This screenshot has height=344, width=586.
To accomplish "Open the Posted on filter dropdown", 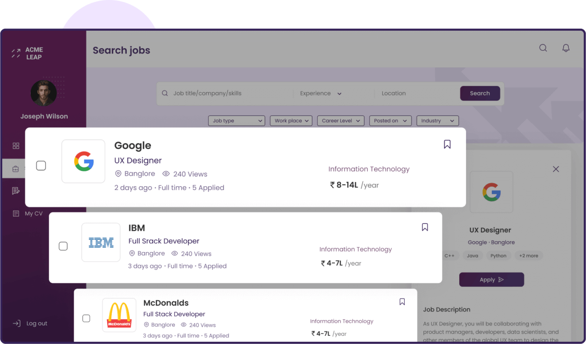I will pos(390,121).
